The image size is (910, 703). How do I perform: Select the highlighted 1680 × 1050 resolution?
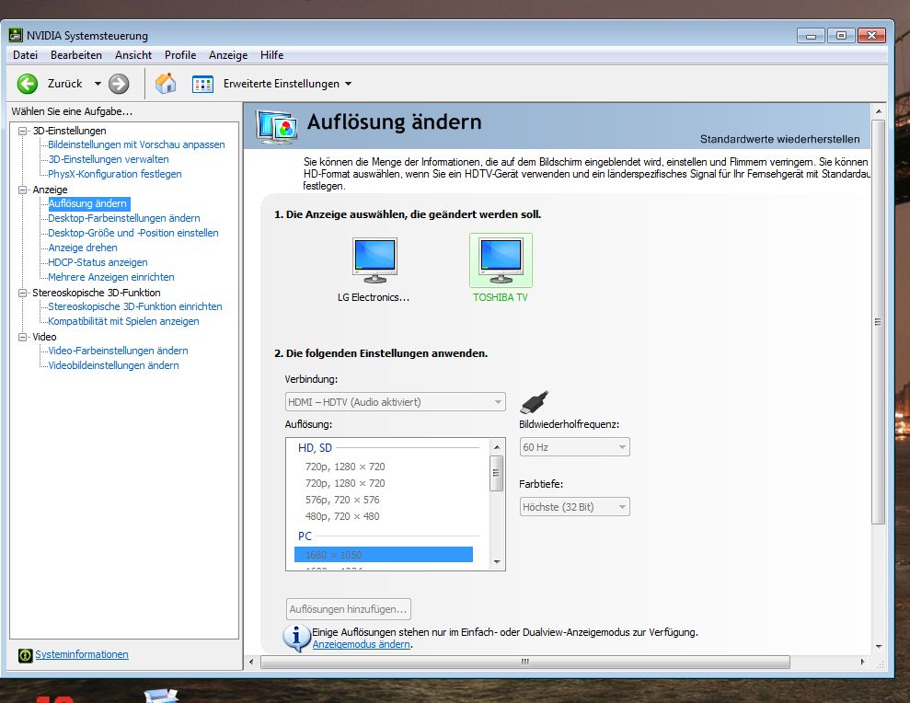pos(384,554)
